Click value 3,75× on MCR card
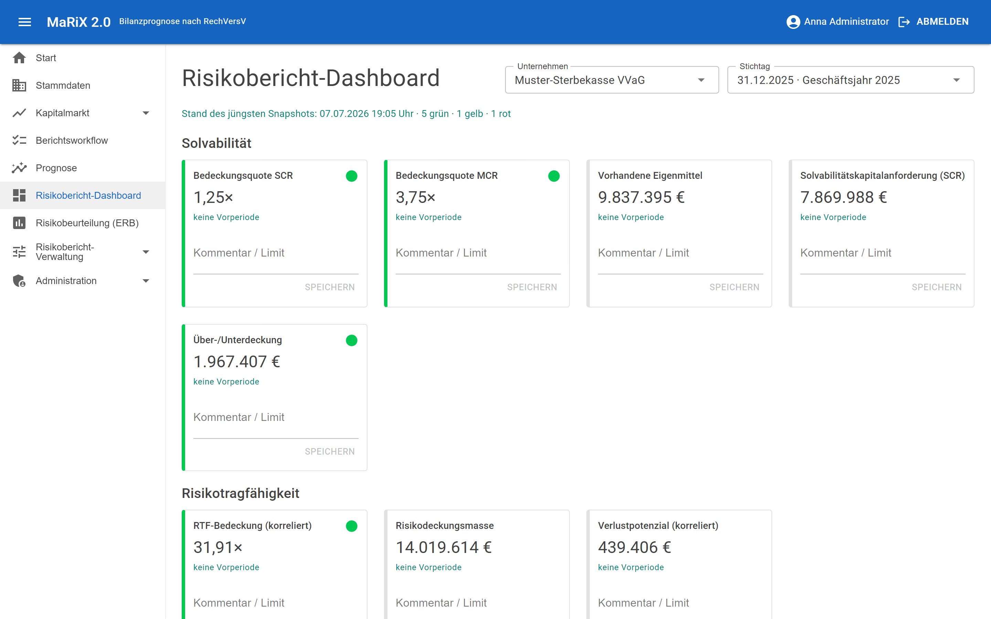This screenshot has height=619, width=991. click(x=415, y=197)
